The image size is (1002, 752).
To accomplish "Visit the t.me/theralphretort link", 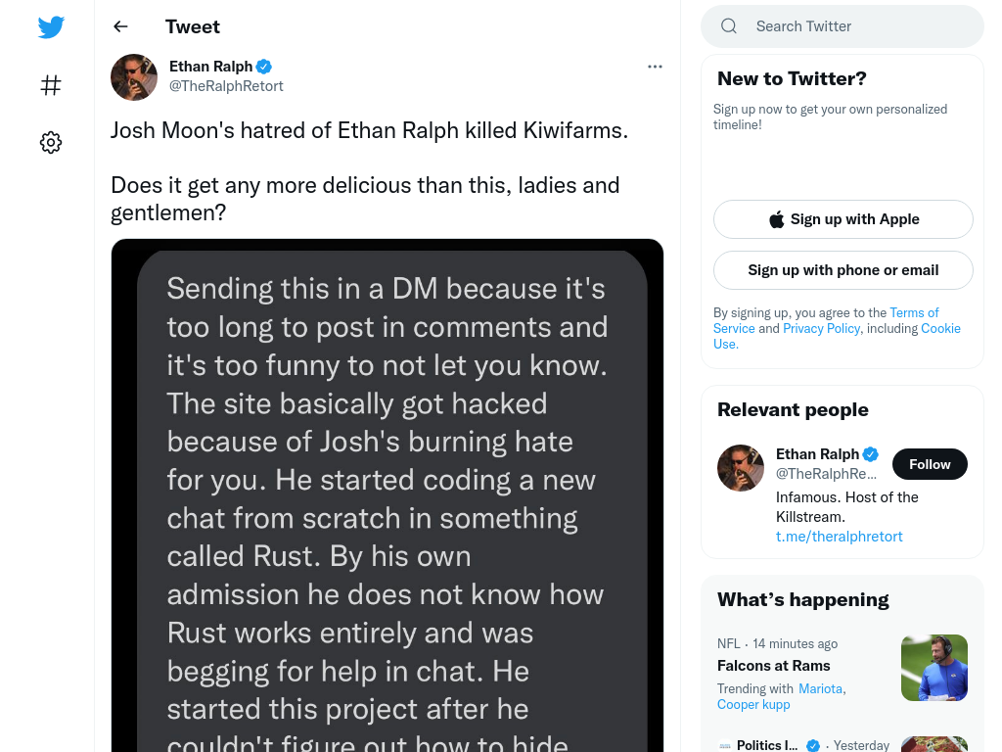I will pos(839,537).
